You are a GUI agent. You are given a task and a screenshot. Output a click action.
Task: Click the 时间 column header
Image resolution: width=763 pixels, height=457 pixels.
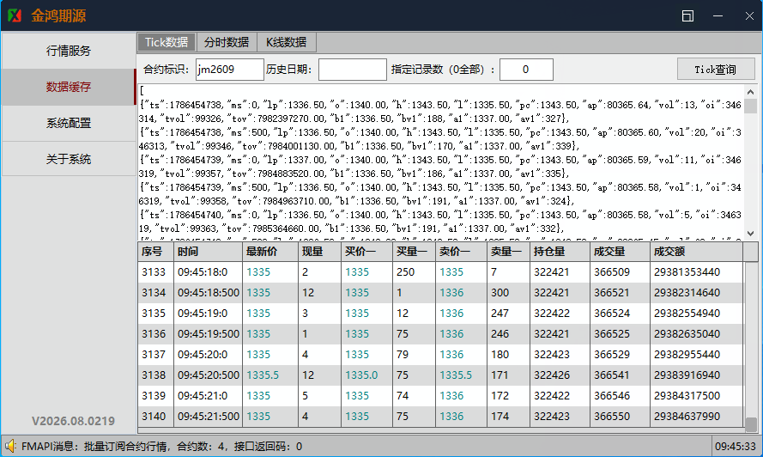[208, 252]
